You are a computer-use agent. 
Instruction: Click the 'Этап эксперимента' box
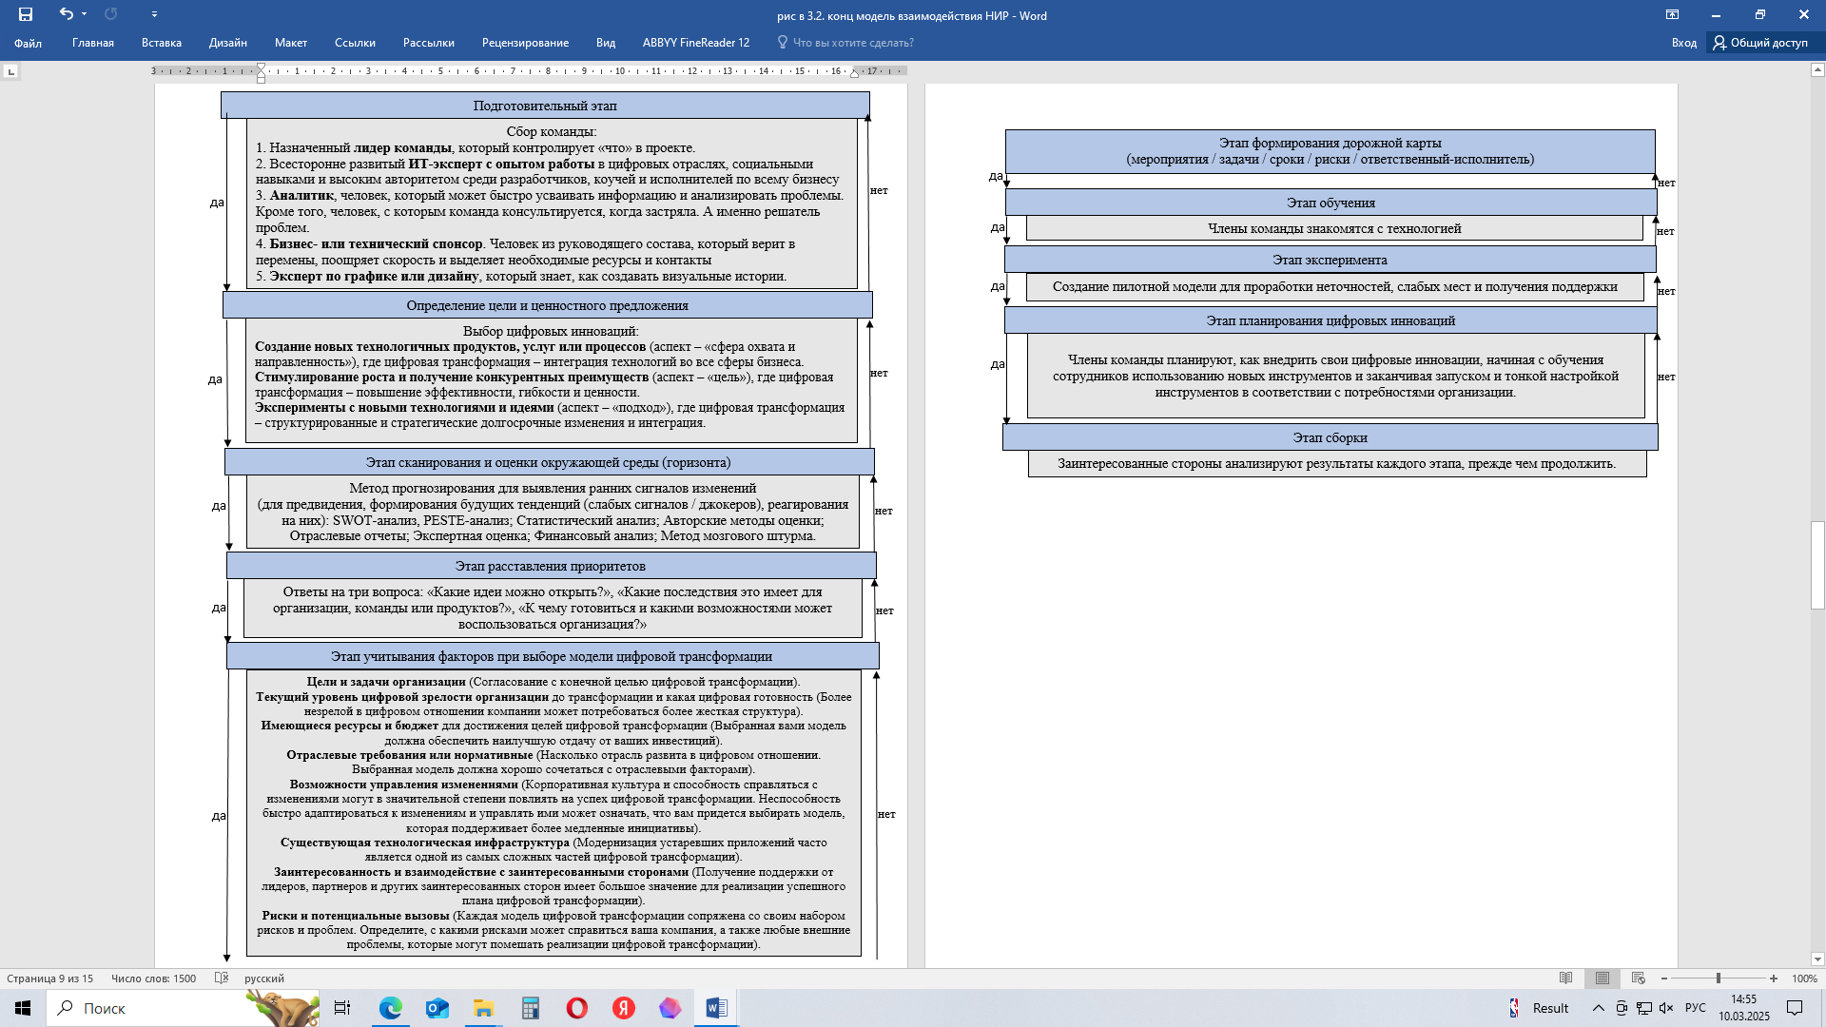1330,260
